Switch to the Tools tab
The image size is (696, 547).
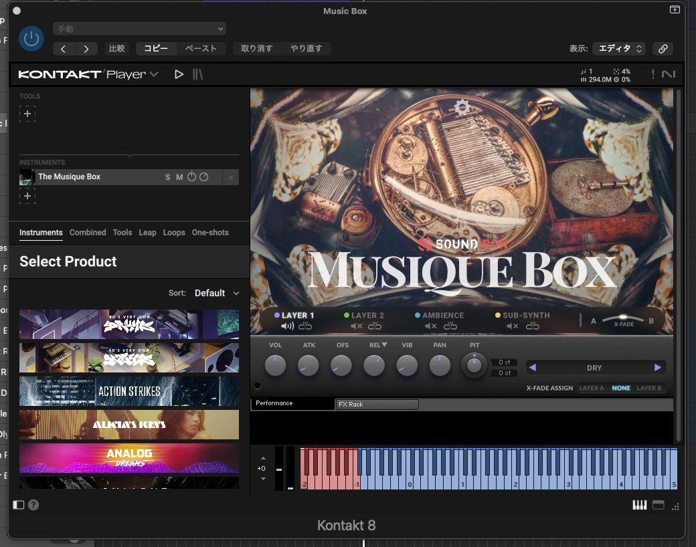(122, 233)
